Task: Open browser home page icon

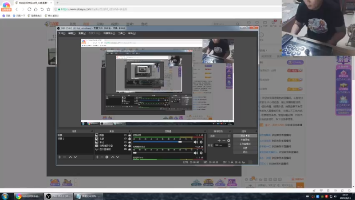Action: click(35, 9)
